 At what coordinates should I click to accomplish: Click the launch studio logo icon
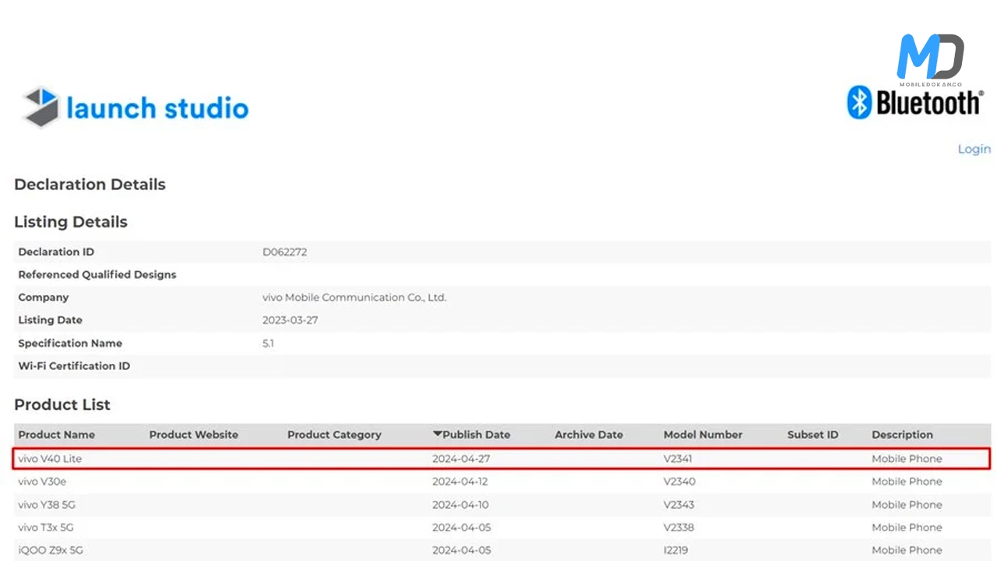click(x=42, y=107)
